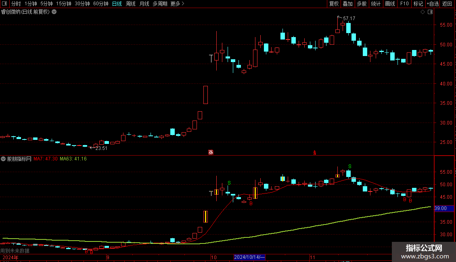Open the F10 company info
Screen dimensions: 456x262
pyautogui.click(x=404, y=4)
